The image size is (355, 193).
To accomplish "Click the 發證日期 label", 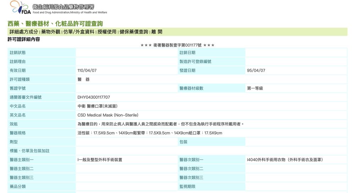I will pyautogui.click(x=187, y=70).
